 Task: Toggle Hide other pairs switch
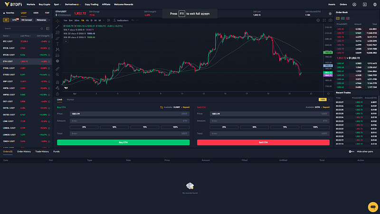pos(351,152)
